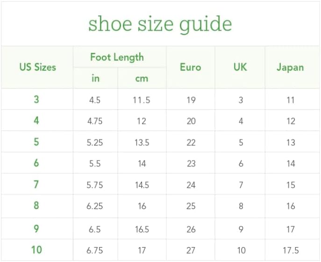The width and height of the screenshot is (321, 262).
Task: Select the US Sizes column header
Action: [37, 67]
